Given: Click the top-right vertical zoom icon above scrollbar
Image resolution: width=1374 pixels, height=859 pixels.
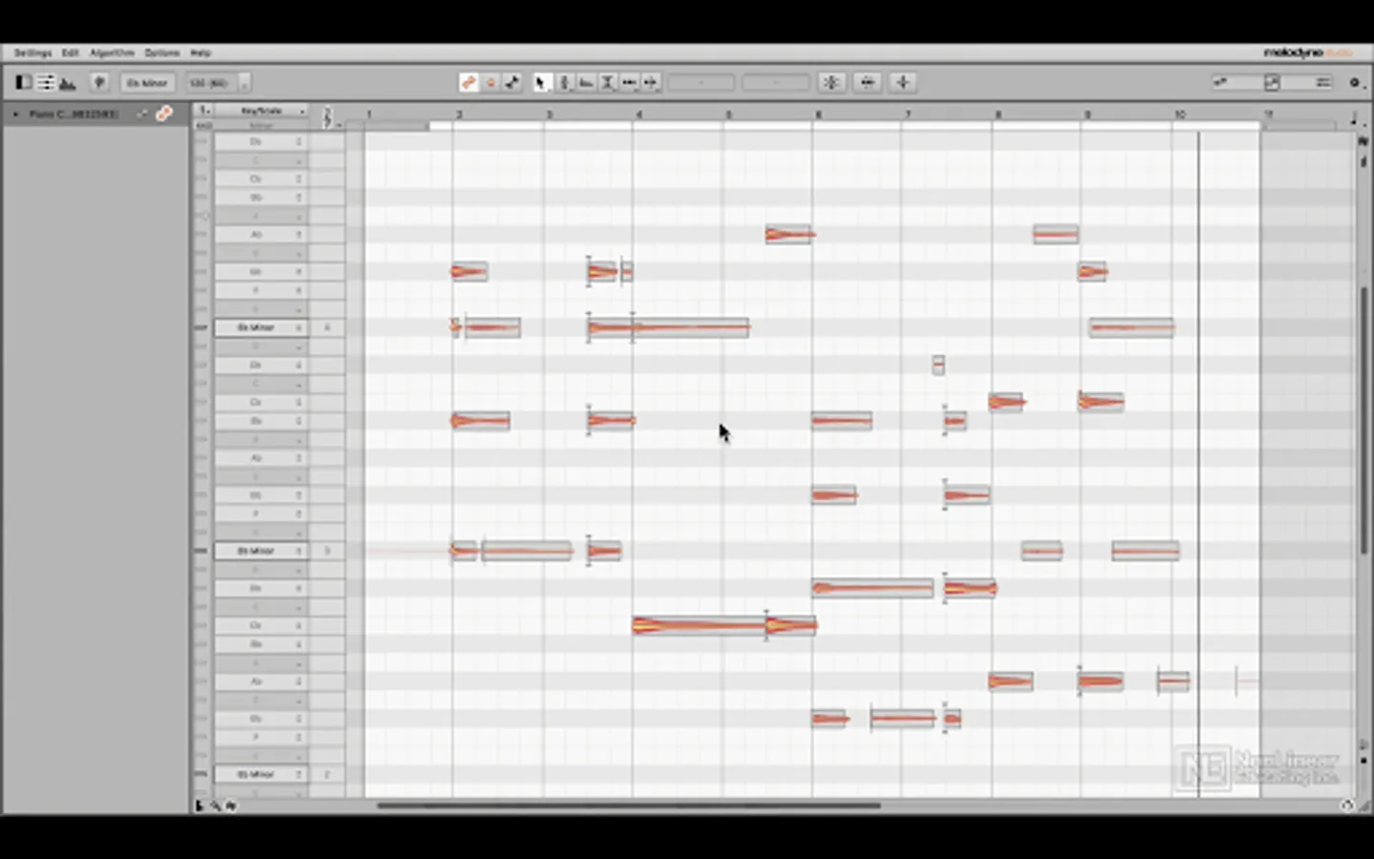Looking at the screenshot, I should click(x=1364, y=140).
